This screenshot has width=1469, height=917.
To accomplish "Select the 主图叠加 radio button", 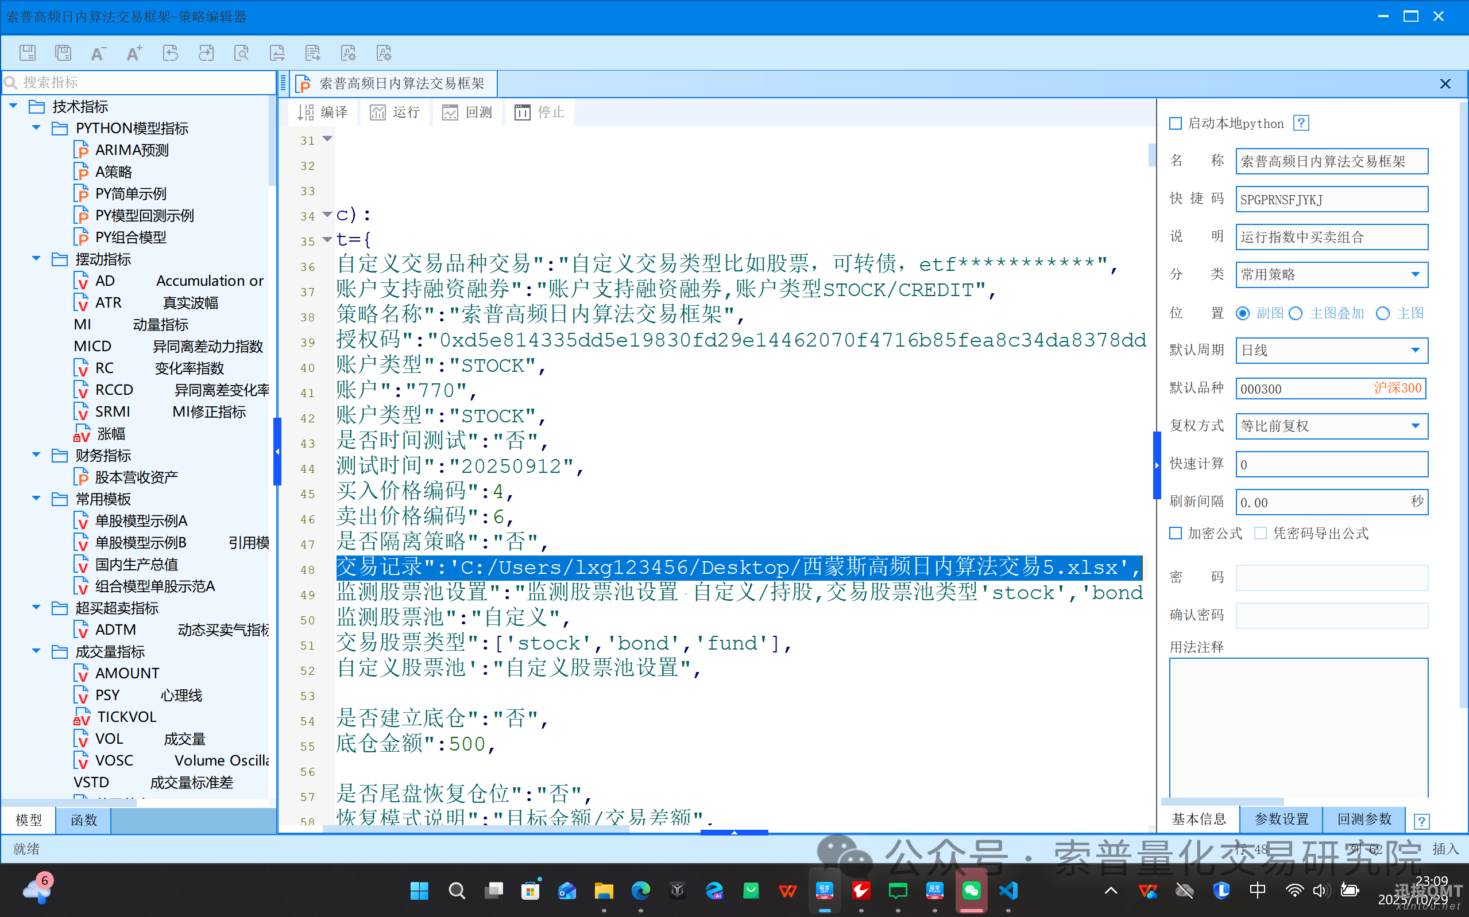I will 1296,313.
